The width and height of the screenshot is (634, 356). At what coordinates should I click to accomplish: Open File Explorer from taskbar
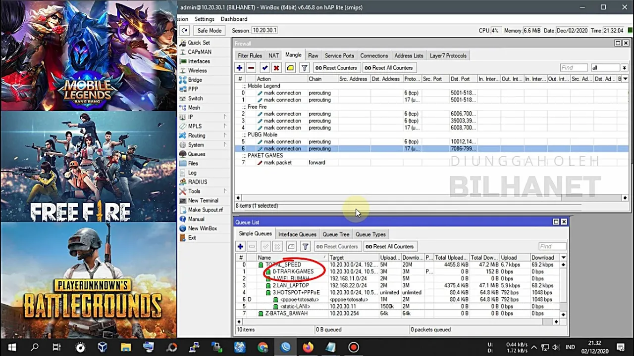(x=125, y=347)
